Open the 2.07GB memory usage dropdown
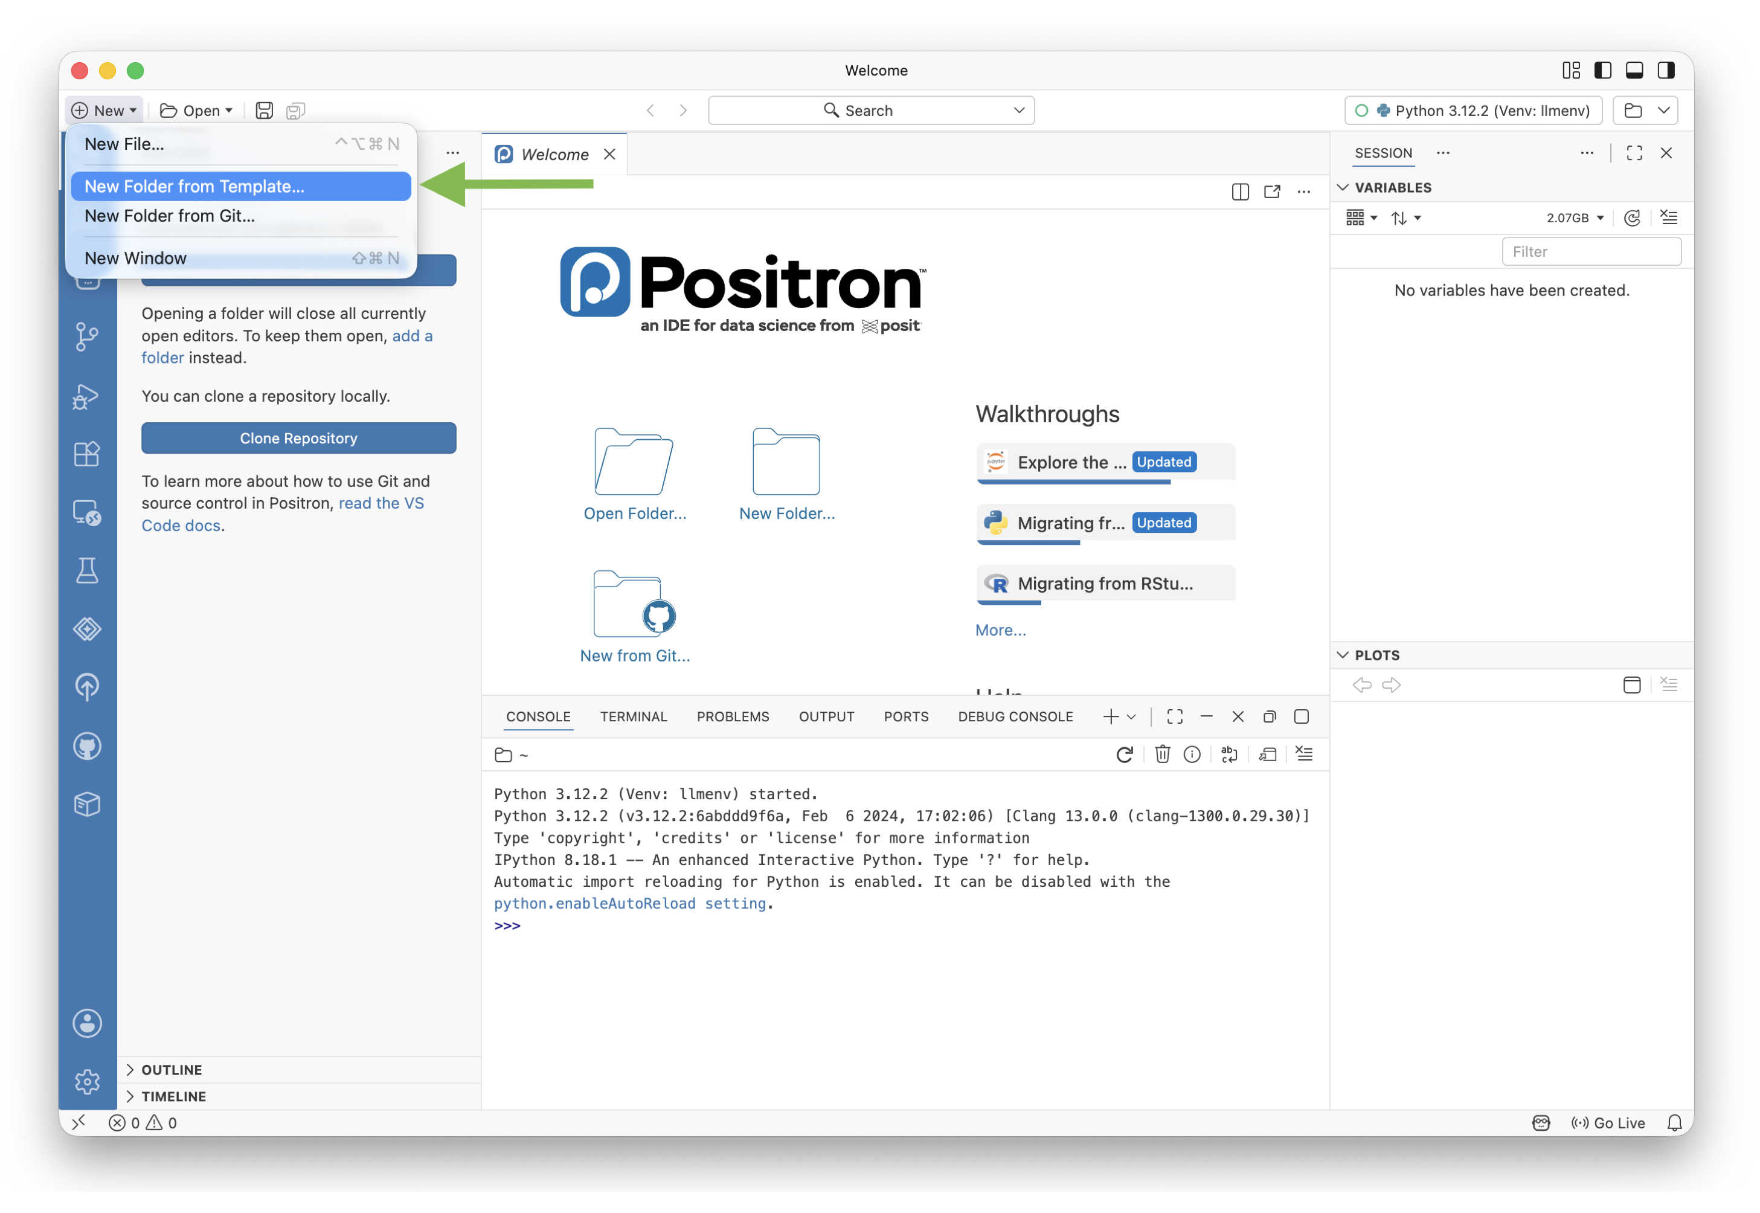 click(x=1575, y=218)
